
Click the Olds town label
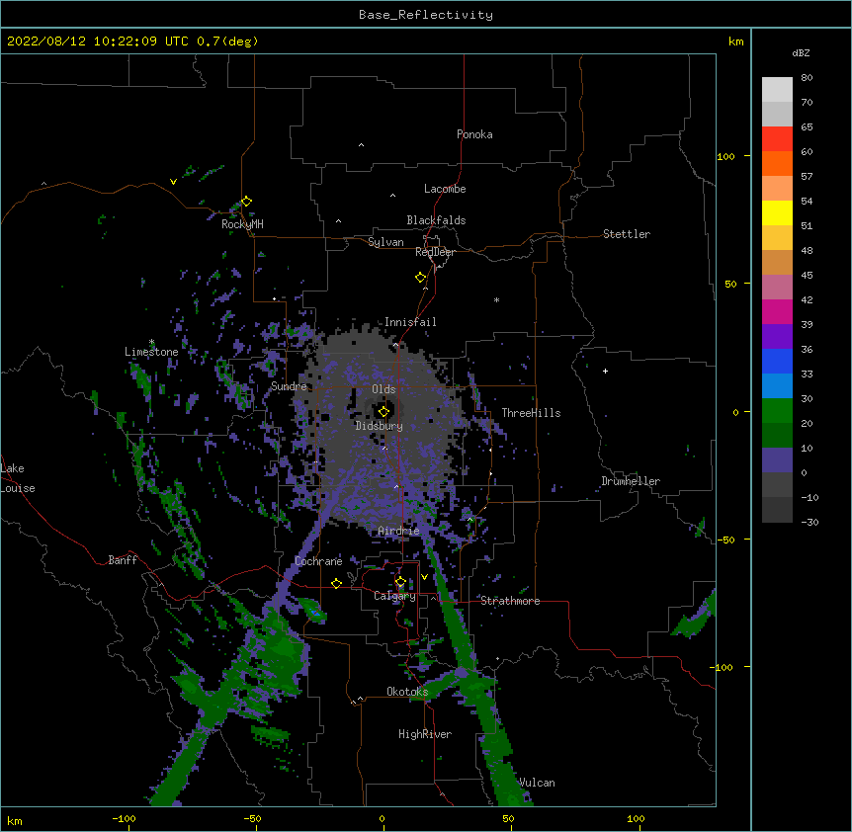pyautogui.click(x=383, y=389)
